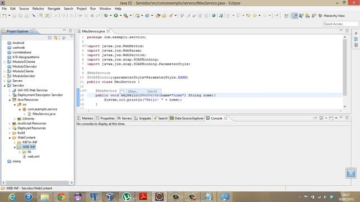The height and width of the screenshot is (202, 360).
Task: Open dropdown arrow next to Run button
Action: pos(120,16)
